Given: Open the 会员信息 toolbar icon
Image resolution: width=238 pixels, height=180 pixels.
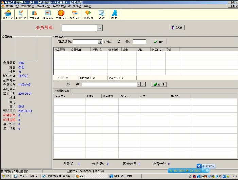Looking at the screenshot, I should point(34,14).
